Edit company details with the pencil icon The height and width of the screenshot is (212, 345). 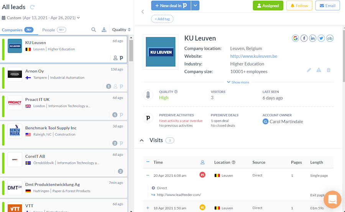coord(309,70)
